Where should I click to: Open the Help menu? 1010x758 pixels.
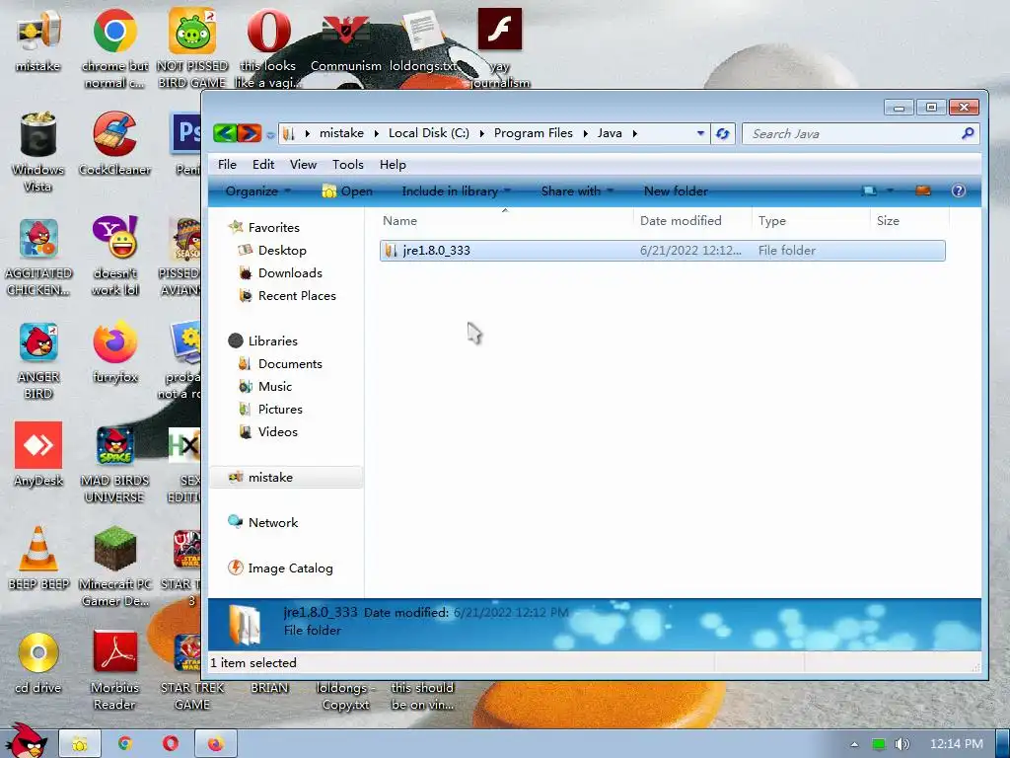click(x=393, y=165)
